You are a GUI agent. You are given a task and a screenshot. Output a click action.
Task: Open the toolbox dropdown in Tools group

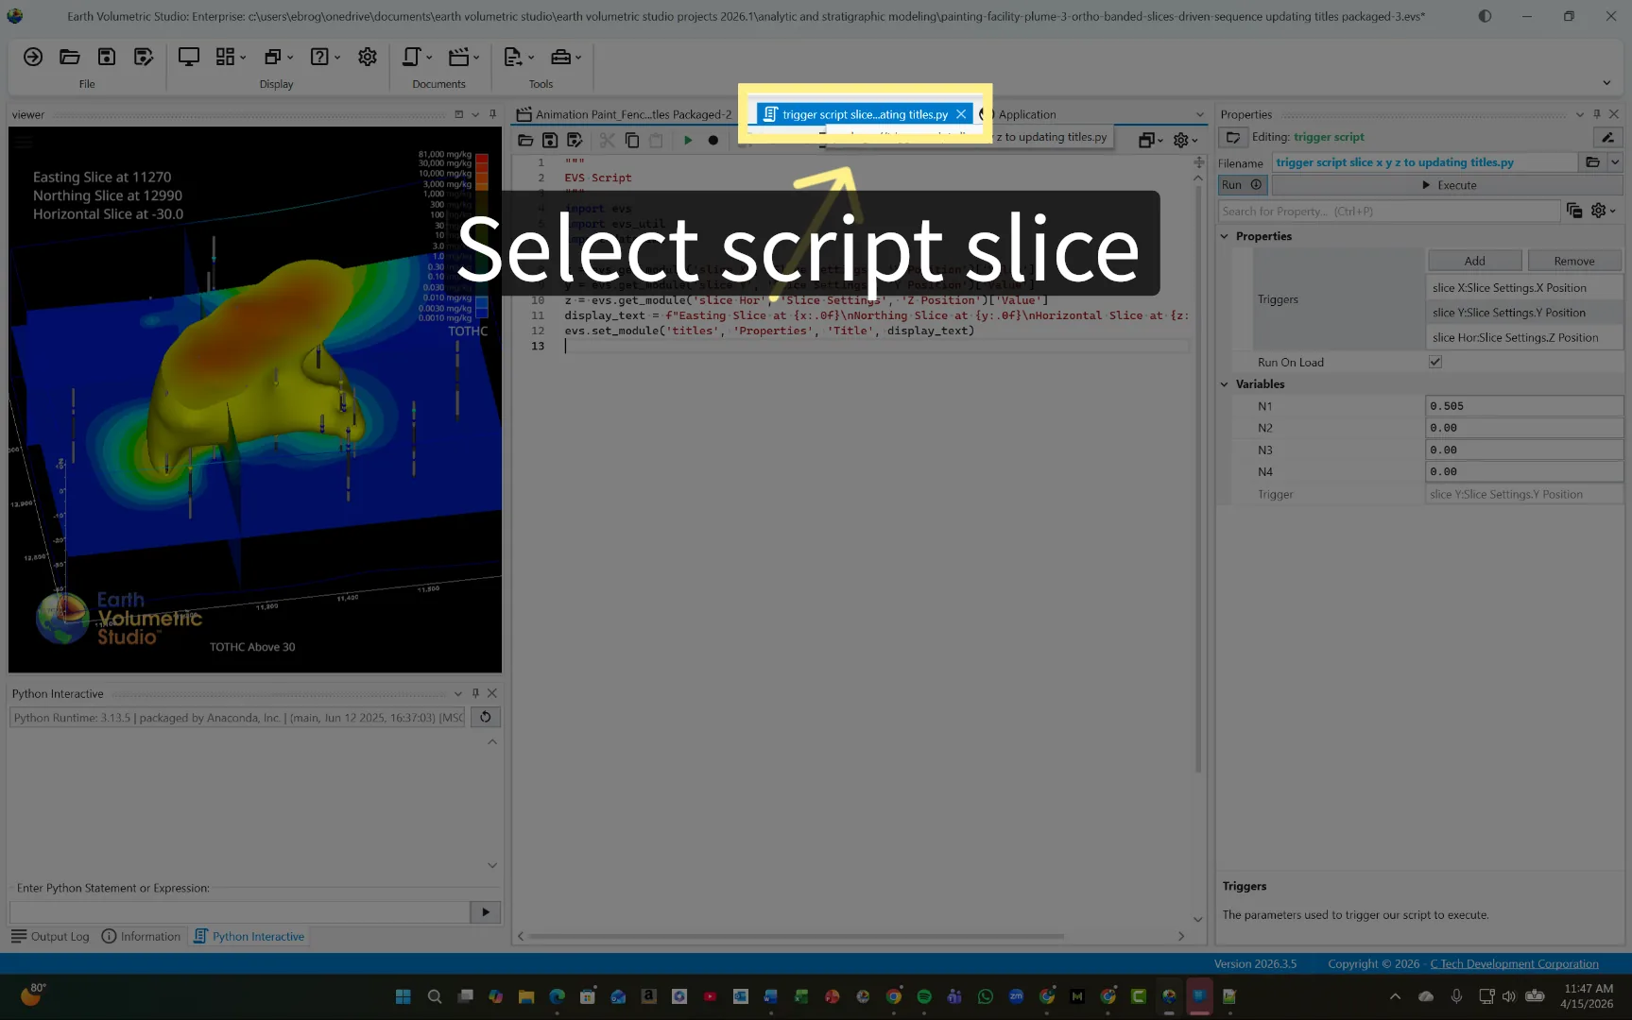point(566,57)
